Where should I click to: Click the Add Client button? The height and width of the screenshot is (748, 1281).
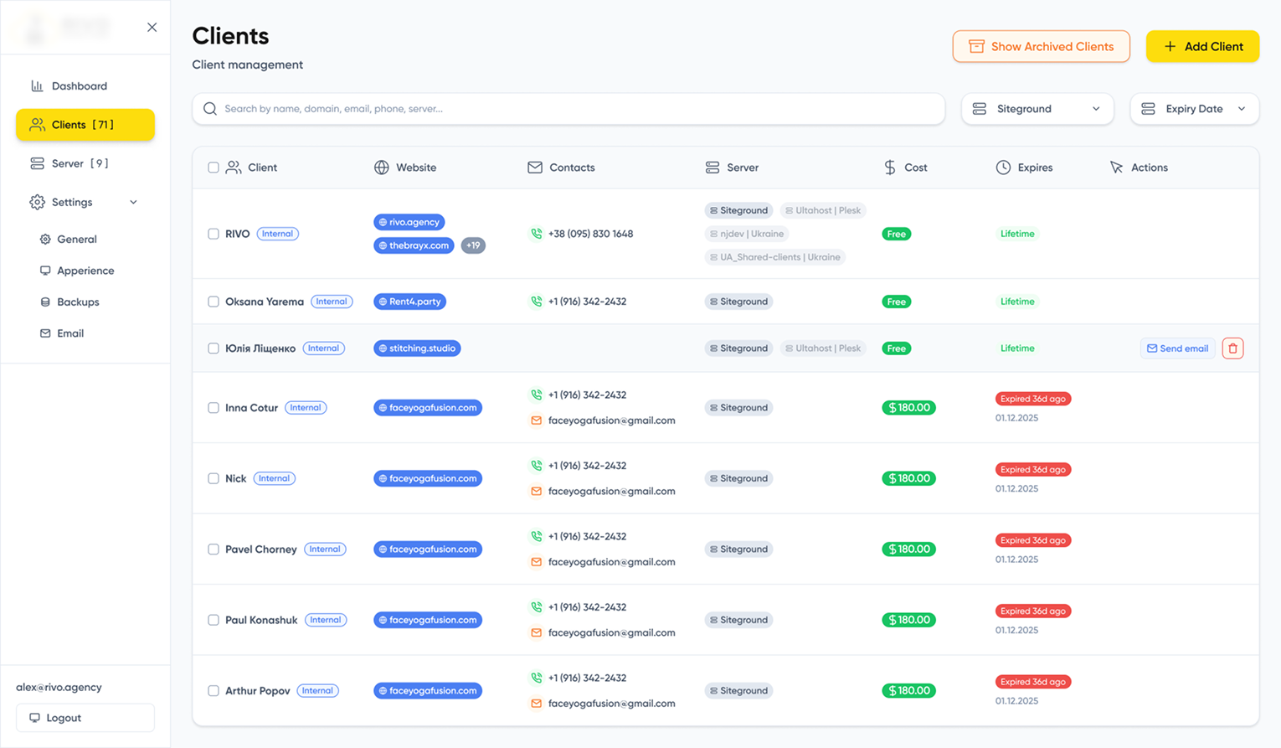(1202, 46)
